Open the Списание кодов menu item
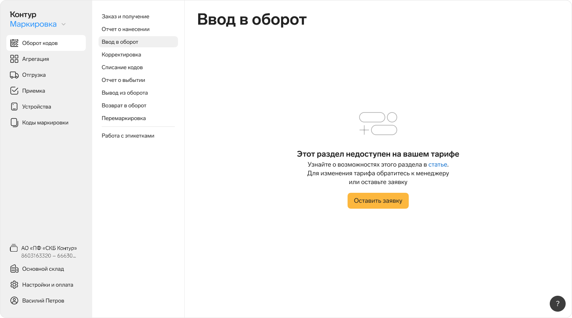This screenshot has height=318, width=572. pos(122,68)
